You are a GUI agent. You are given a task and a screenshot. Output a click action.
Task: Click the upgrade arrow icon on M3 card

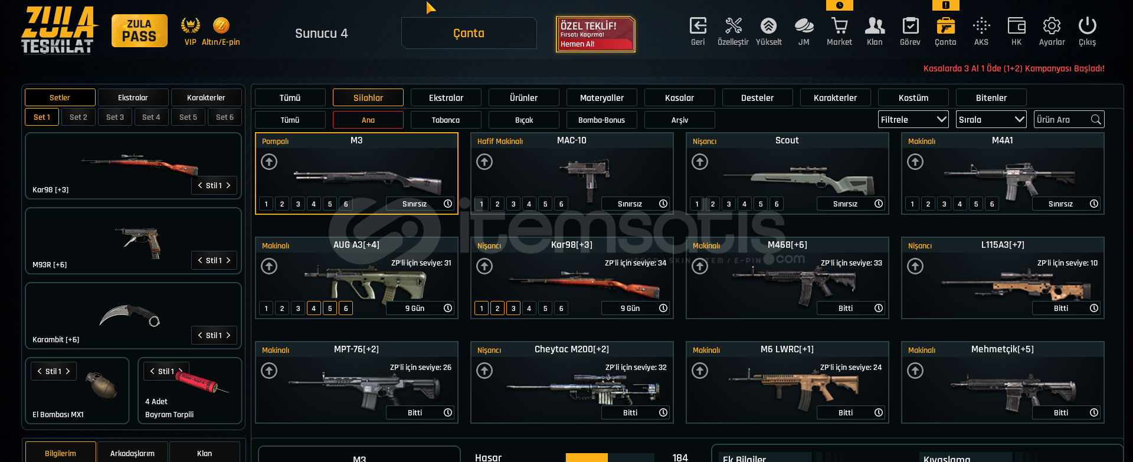tap(269, 162)
